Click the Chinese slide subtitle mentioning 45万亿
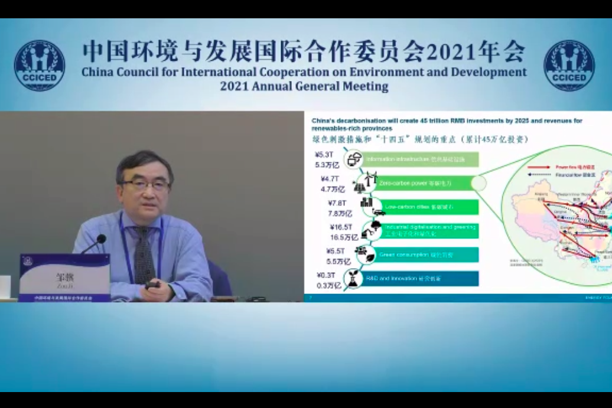Image resolution: width=612 pixels, height=408 pixels. (420, 139)
